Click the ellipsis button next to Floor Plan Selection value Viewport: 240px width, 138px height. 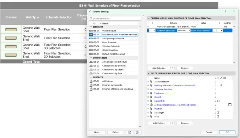214,30
